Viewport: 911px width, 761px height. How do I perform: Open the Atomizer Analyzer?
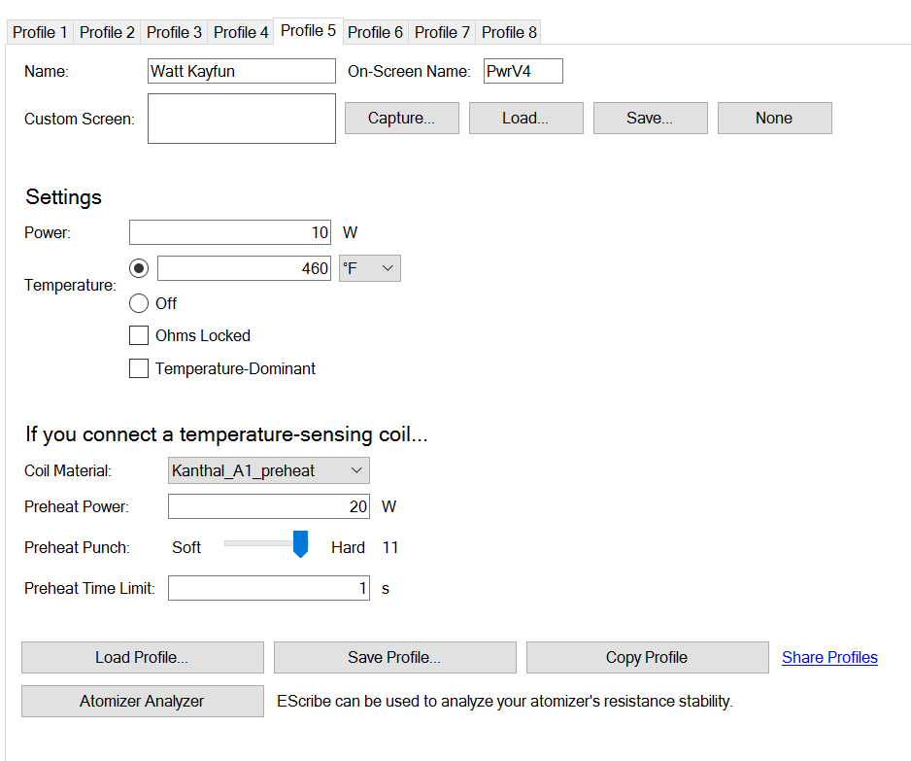click(142, 701)
